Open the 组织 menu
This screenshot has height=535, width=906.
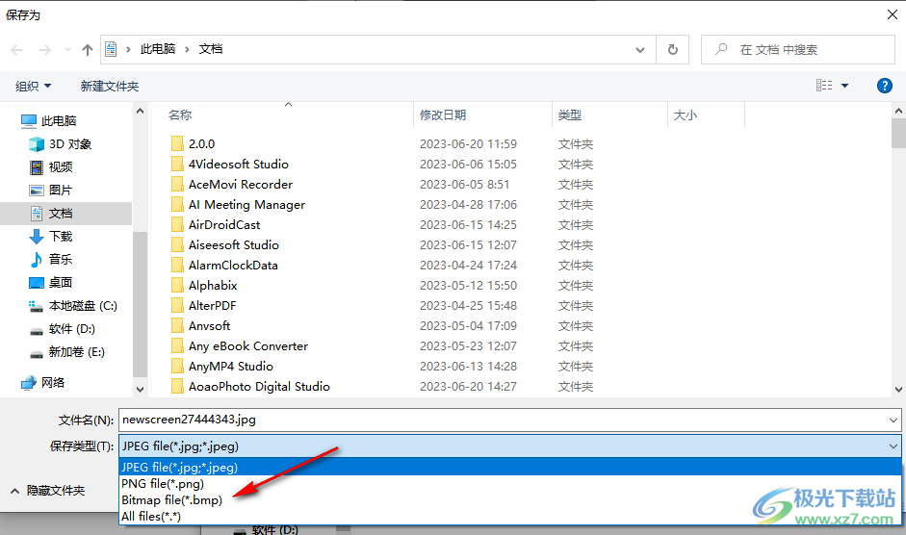33,86
